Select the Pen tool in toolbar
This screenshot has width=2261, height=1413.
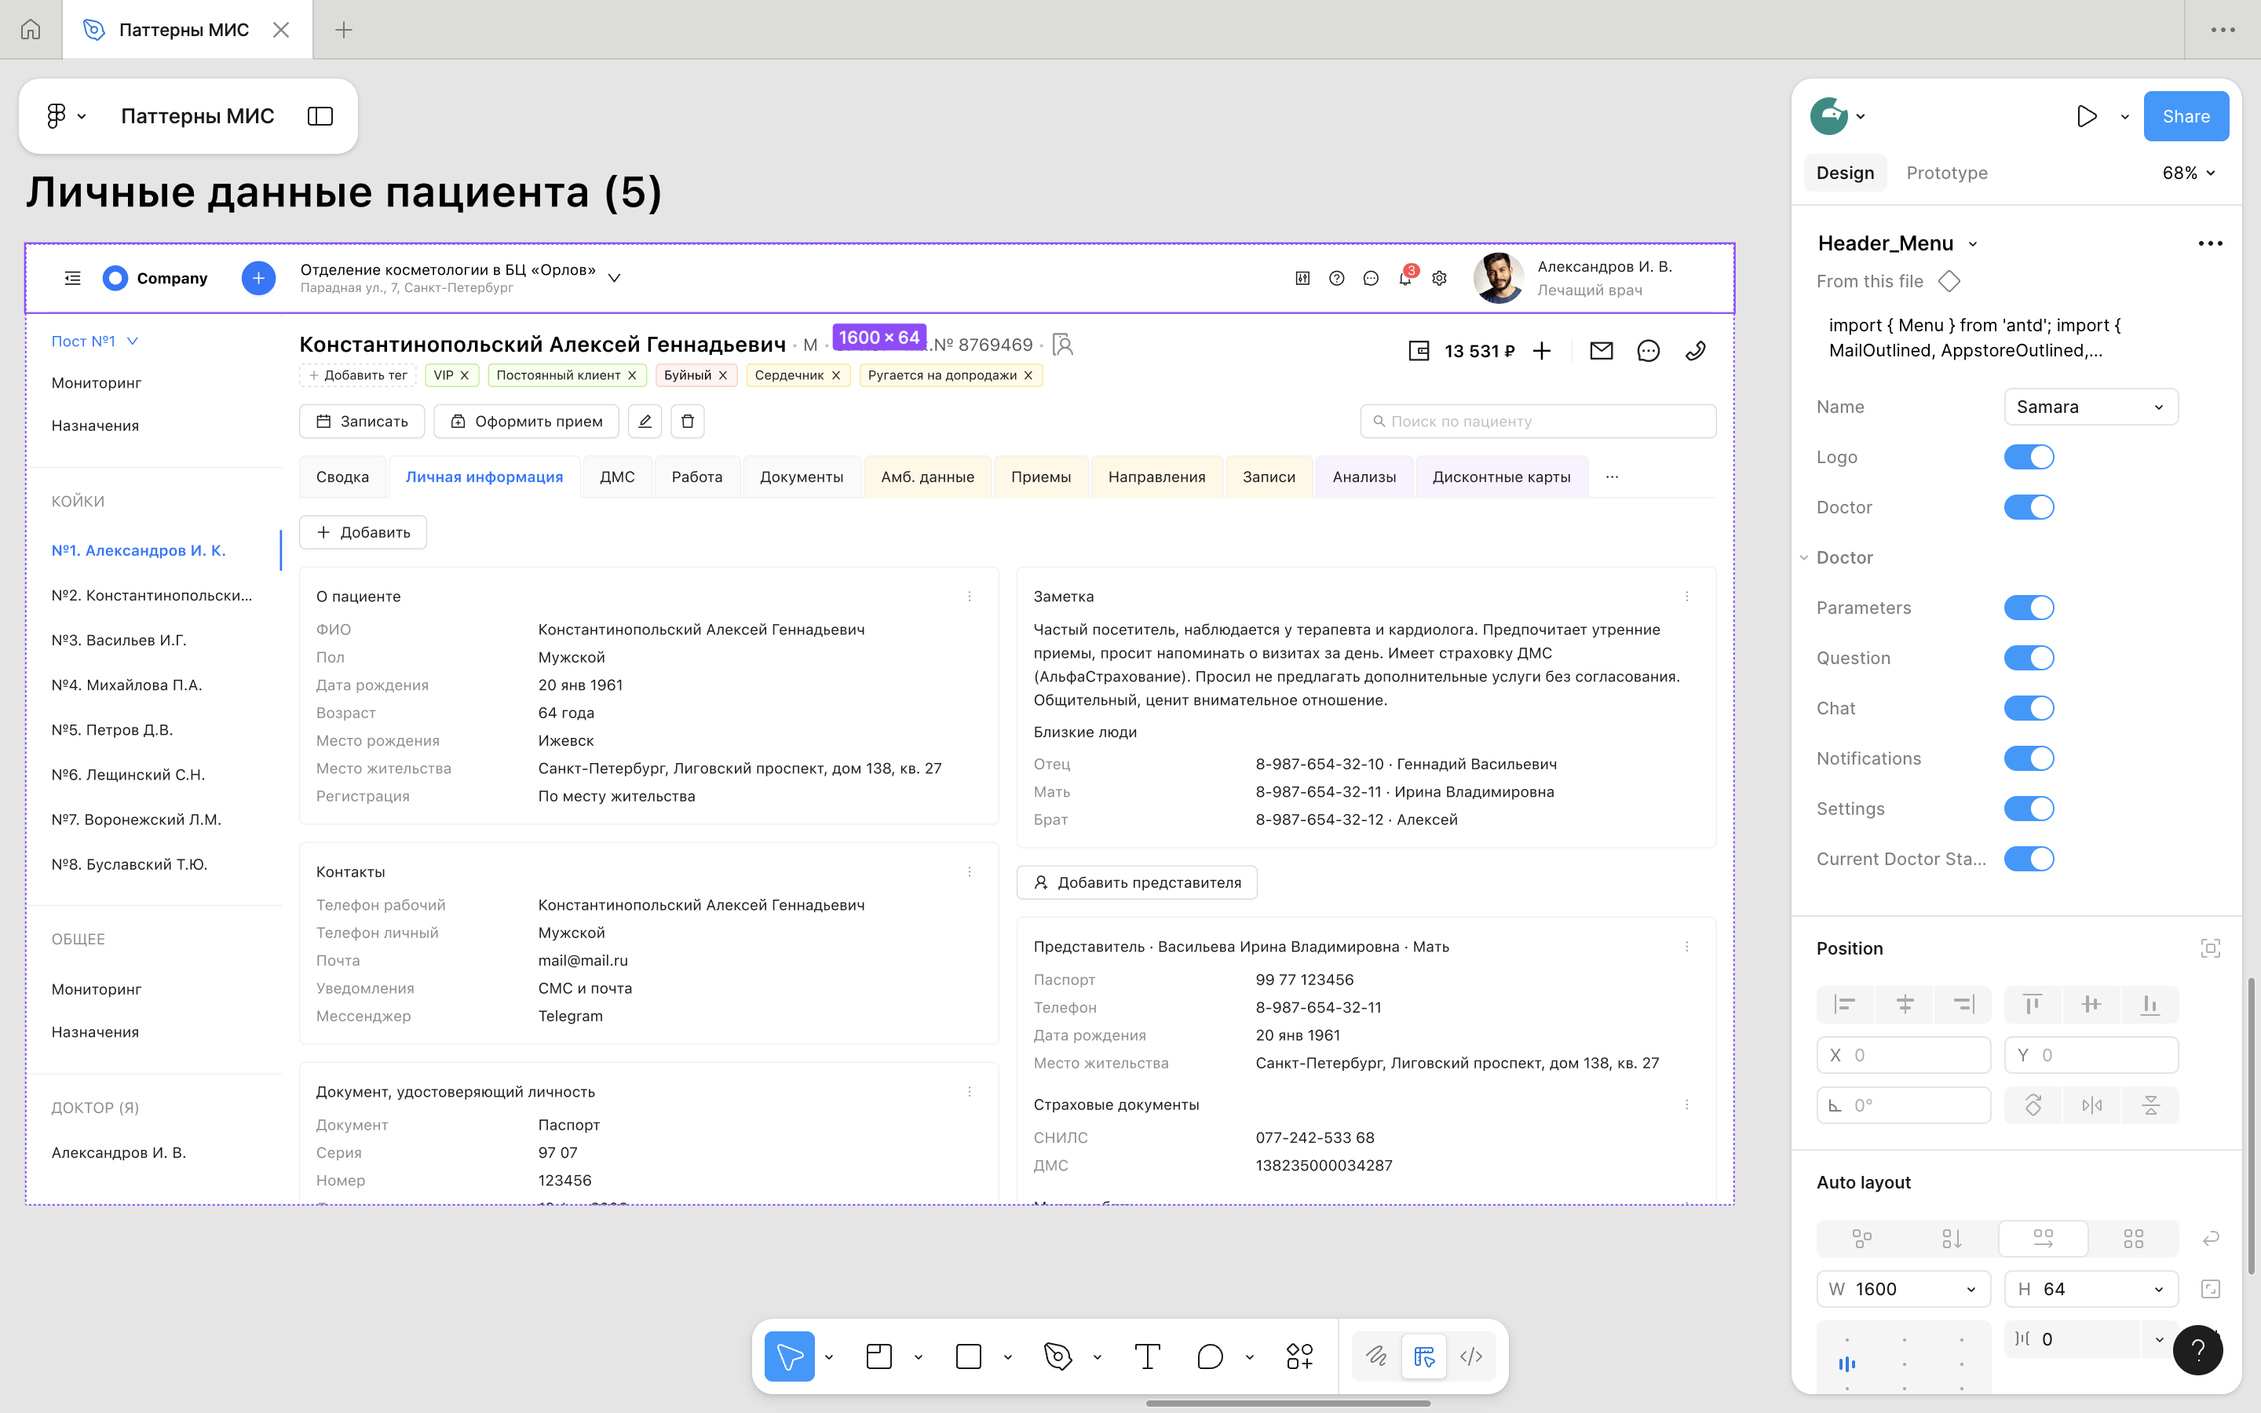pyautogui.click(x=1057, y=1356)
